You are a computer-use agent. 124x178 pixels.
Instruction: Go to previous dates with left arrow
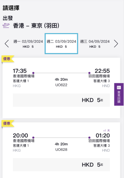click(x=7, y=44)
